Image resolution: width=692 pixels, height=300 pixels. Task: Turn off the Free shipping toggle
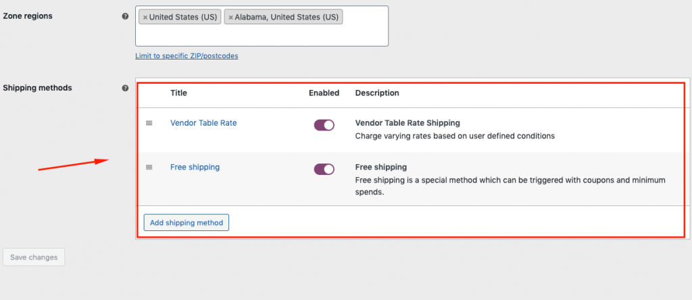tap(324, 169)
